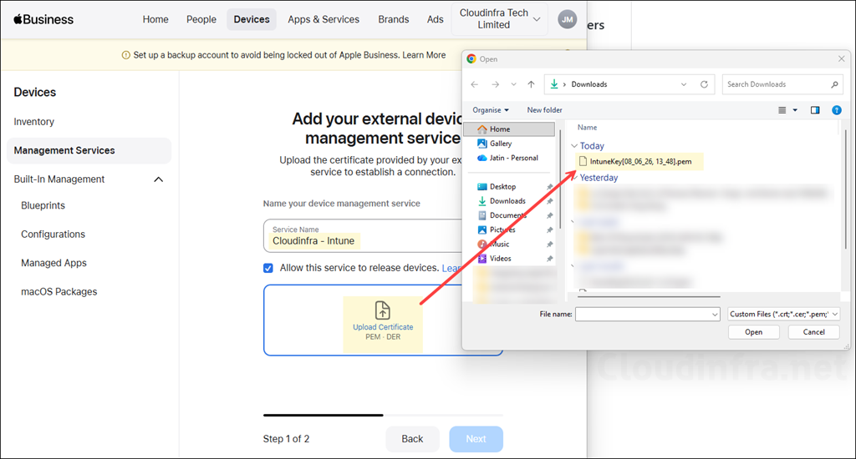
Task: Click the Name column header
Action: pos(588,128)
